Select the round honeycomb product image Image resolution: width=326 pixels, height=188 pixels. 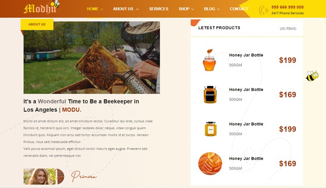pos(210,164)
